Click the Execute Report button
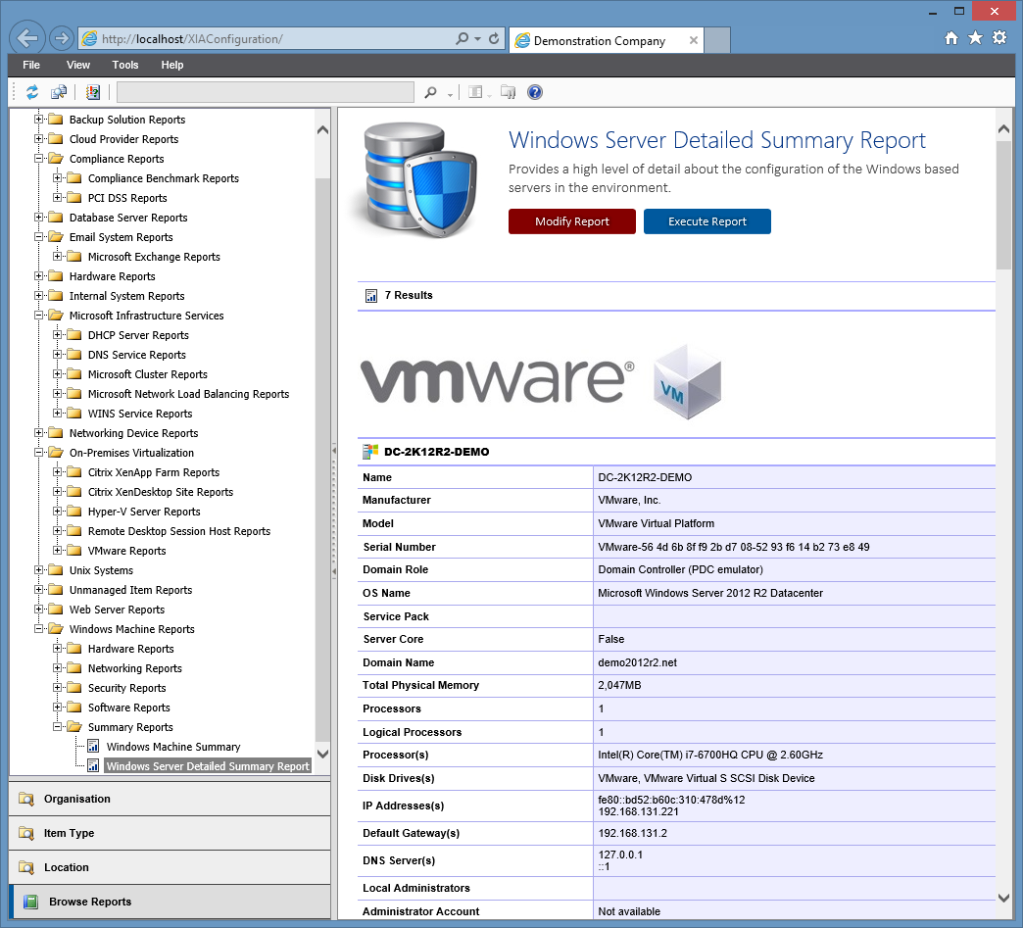 707,221
